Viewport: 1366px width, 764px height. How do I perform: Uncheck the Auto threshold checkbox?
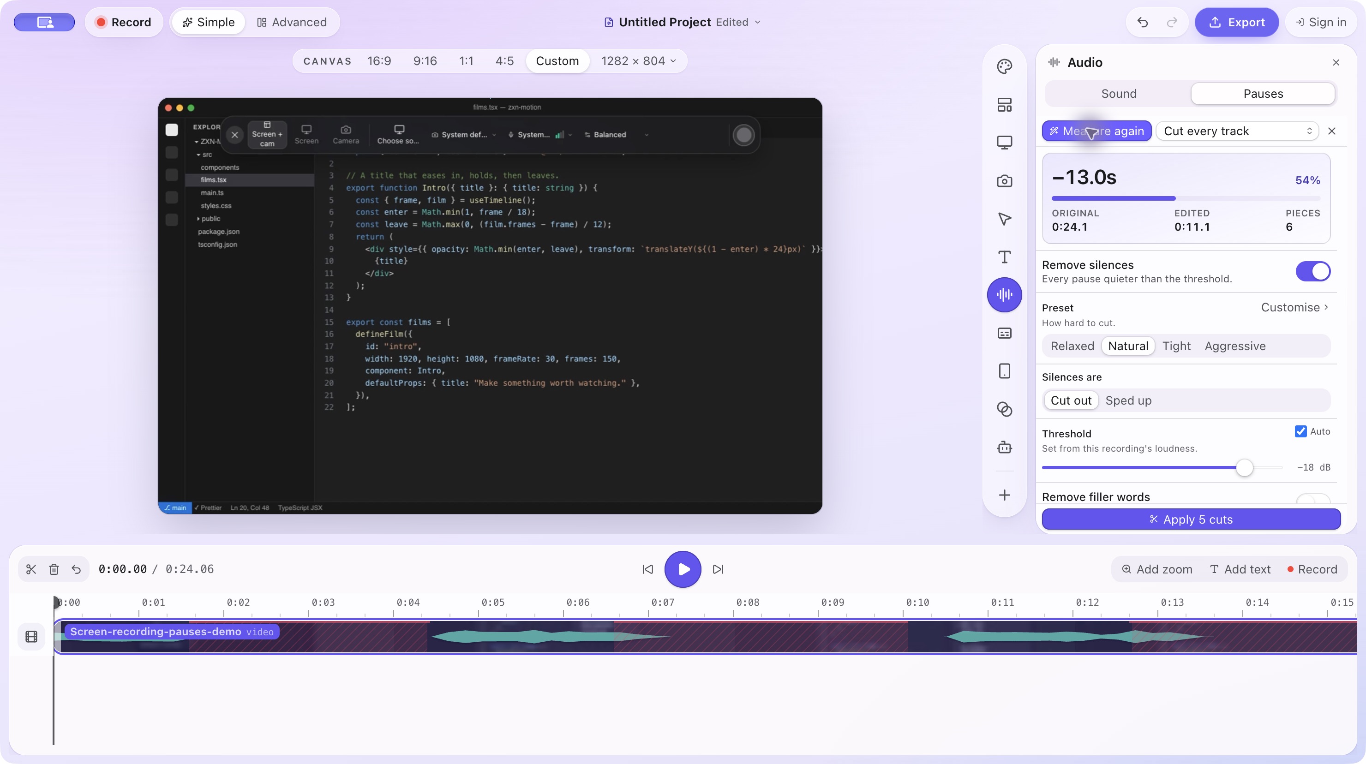(x=1301, y=431)
